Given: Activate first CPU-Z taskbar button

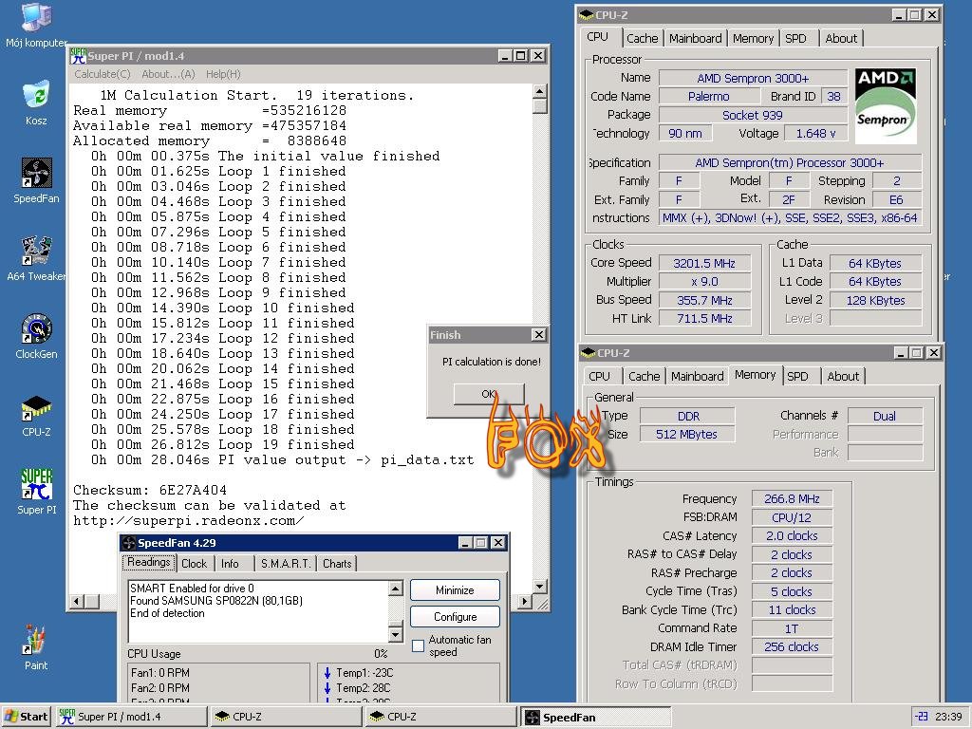Looking at the screenshot, I should pyautogui.click(x=286, y=717).
